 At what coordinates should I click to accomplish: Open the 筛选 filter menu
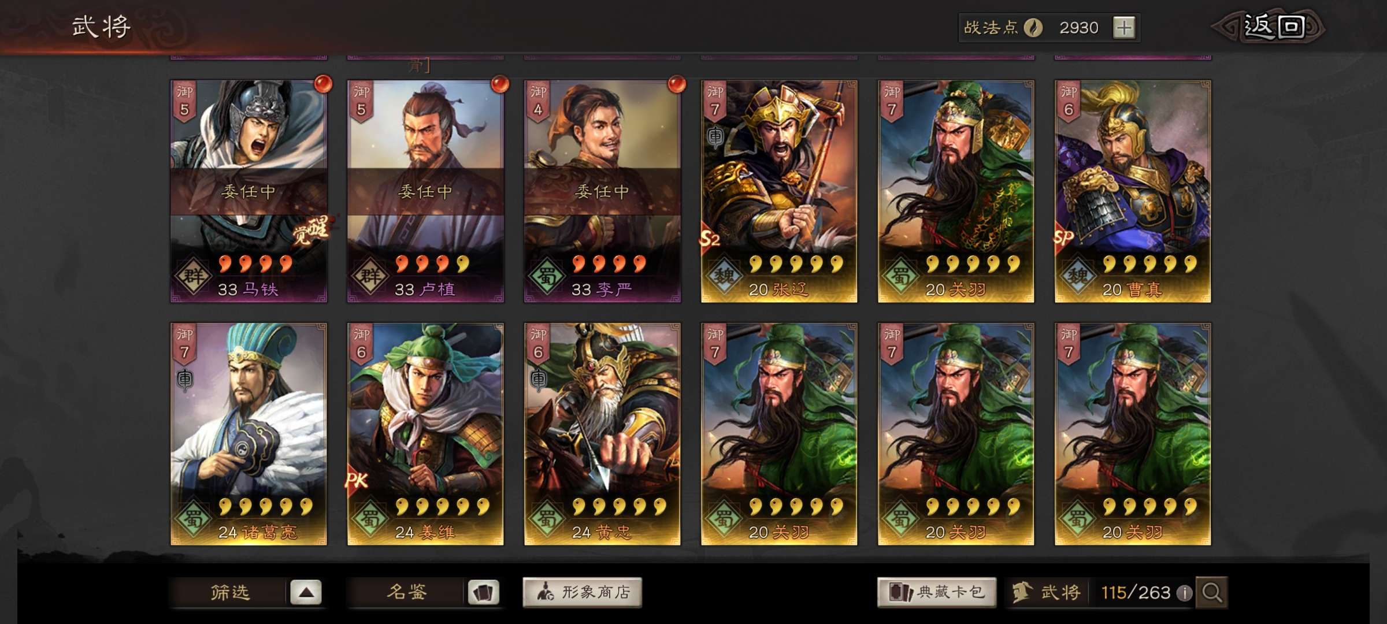(x=230, y=593)
